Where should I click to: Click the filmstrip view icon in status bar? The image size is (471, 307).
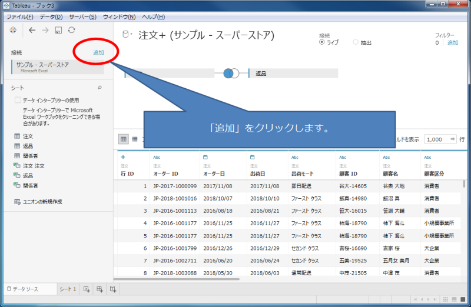point(454,299)
